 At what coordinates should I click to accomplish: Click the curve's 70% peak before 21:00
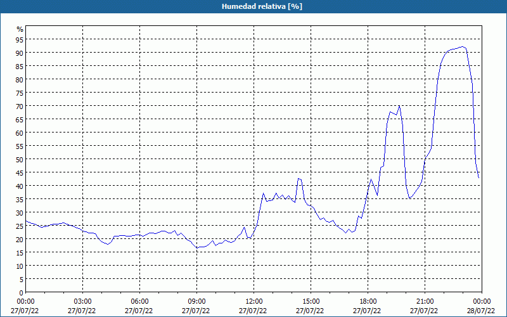click(x=400, y=106)
